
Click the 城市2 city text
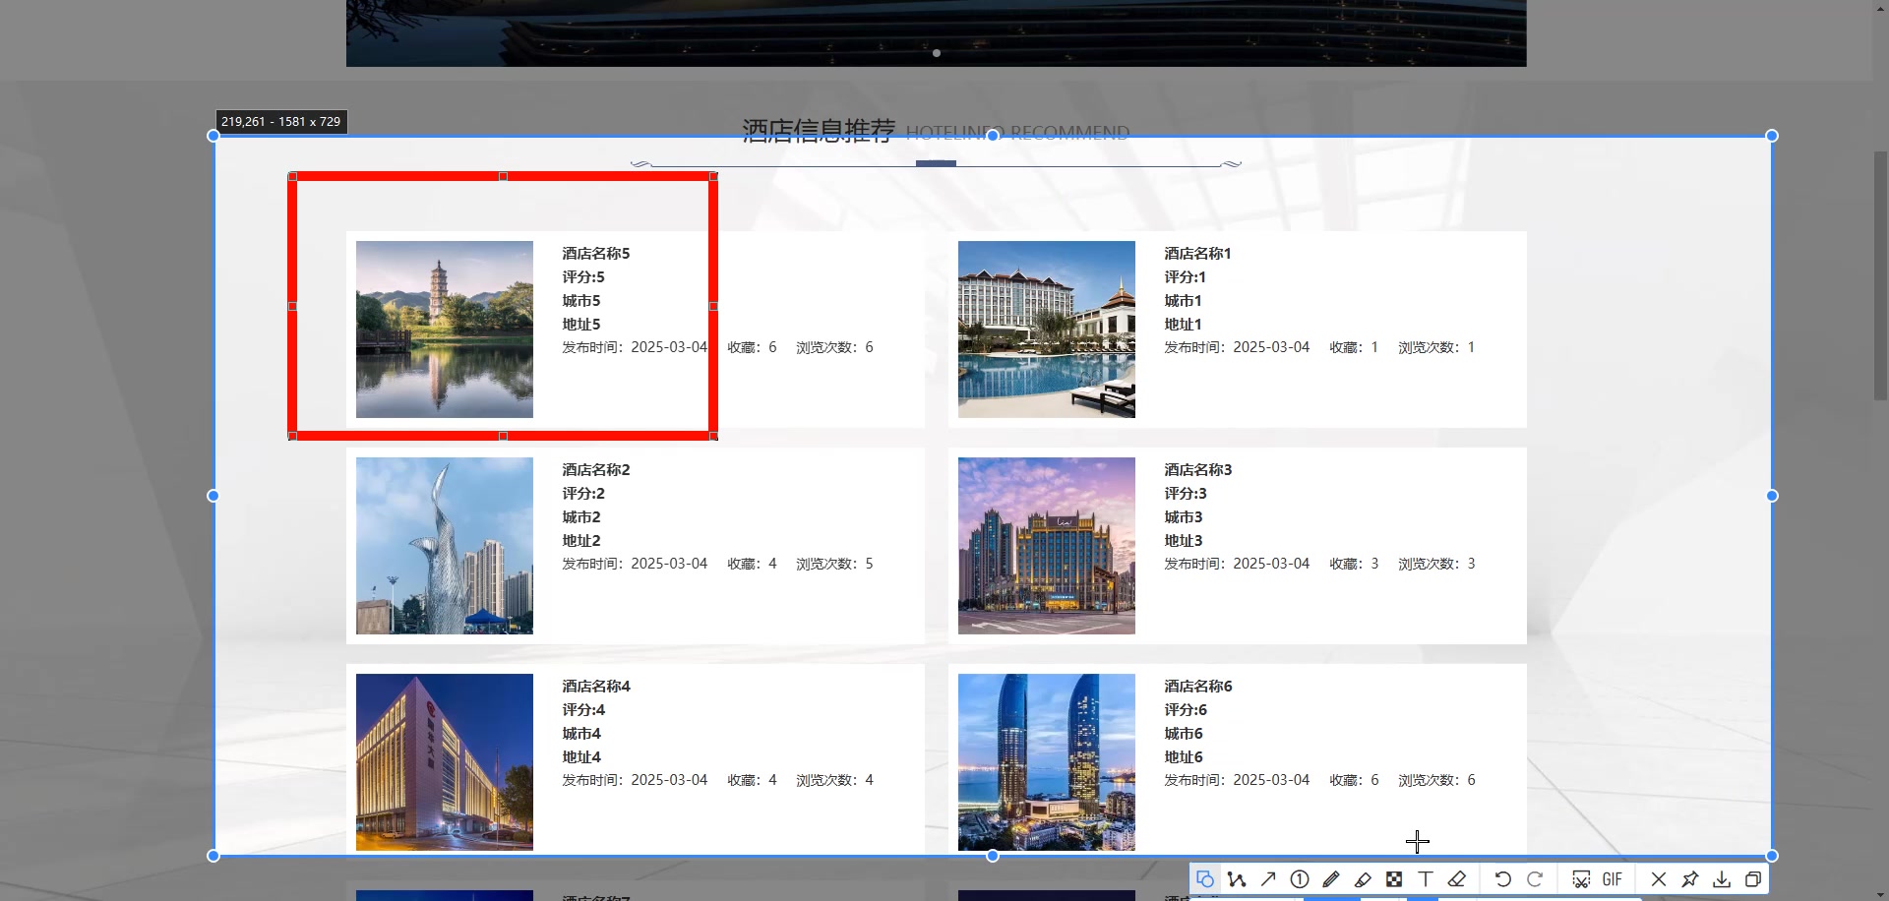581,517
